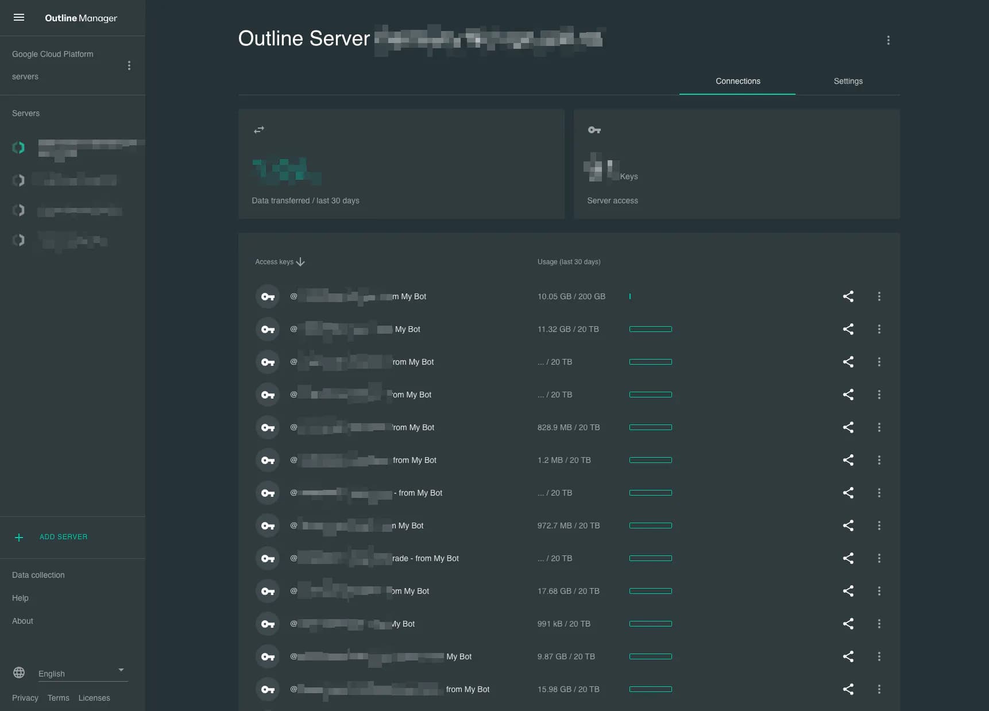Click the usage bar of the 17.68 GB key

pos(651,591)
